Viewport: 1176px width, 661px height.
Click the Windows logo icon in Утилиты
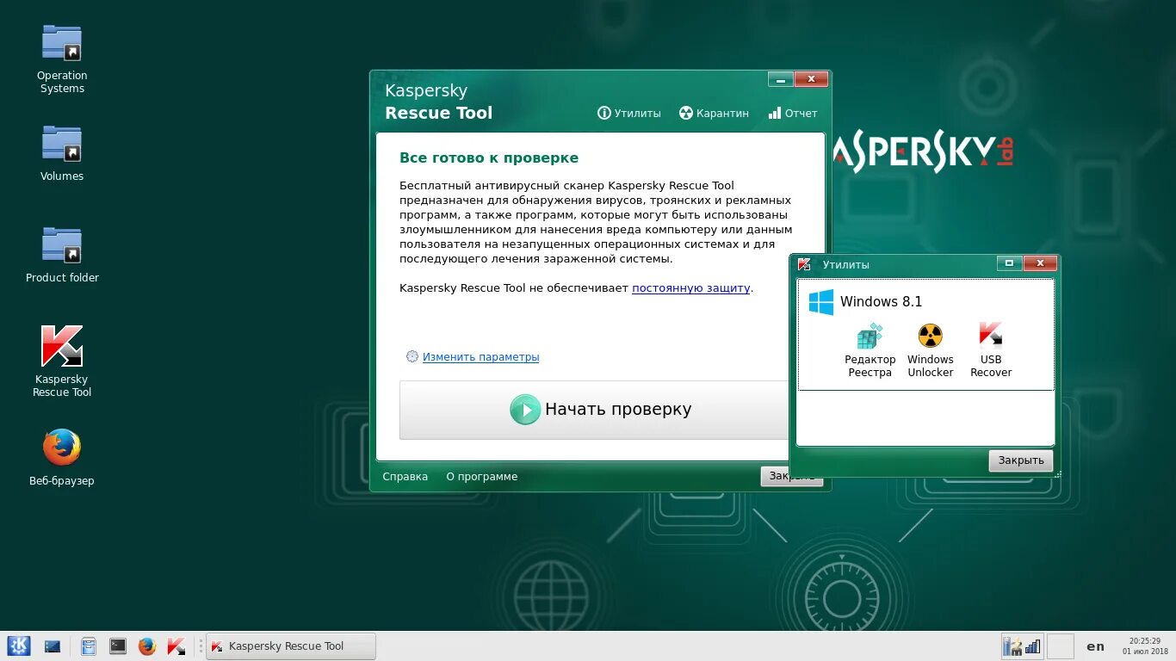pos(820,301)
